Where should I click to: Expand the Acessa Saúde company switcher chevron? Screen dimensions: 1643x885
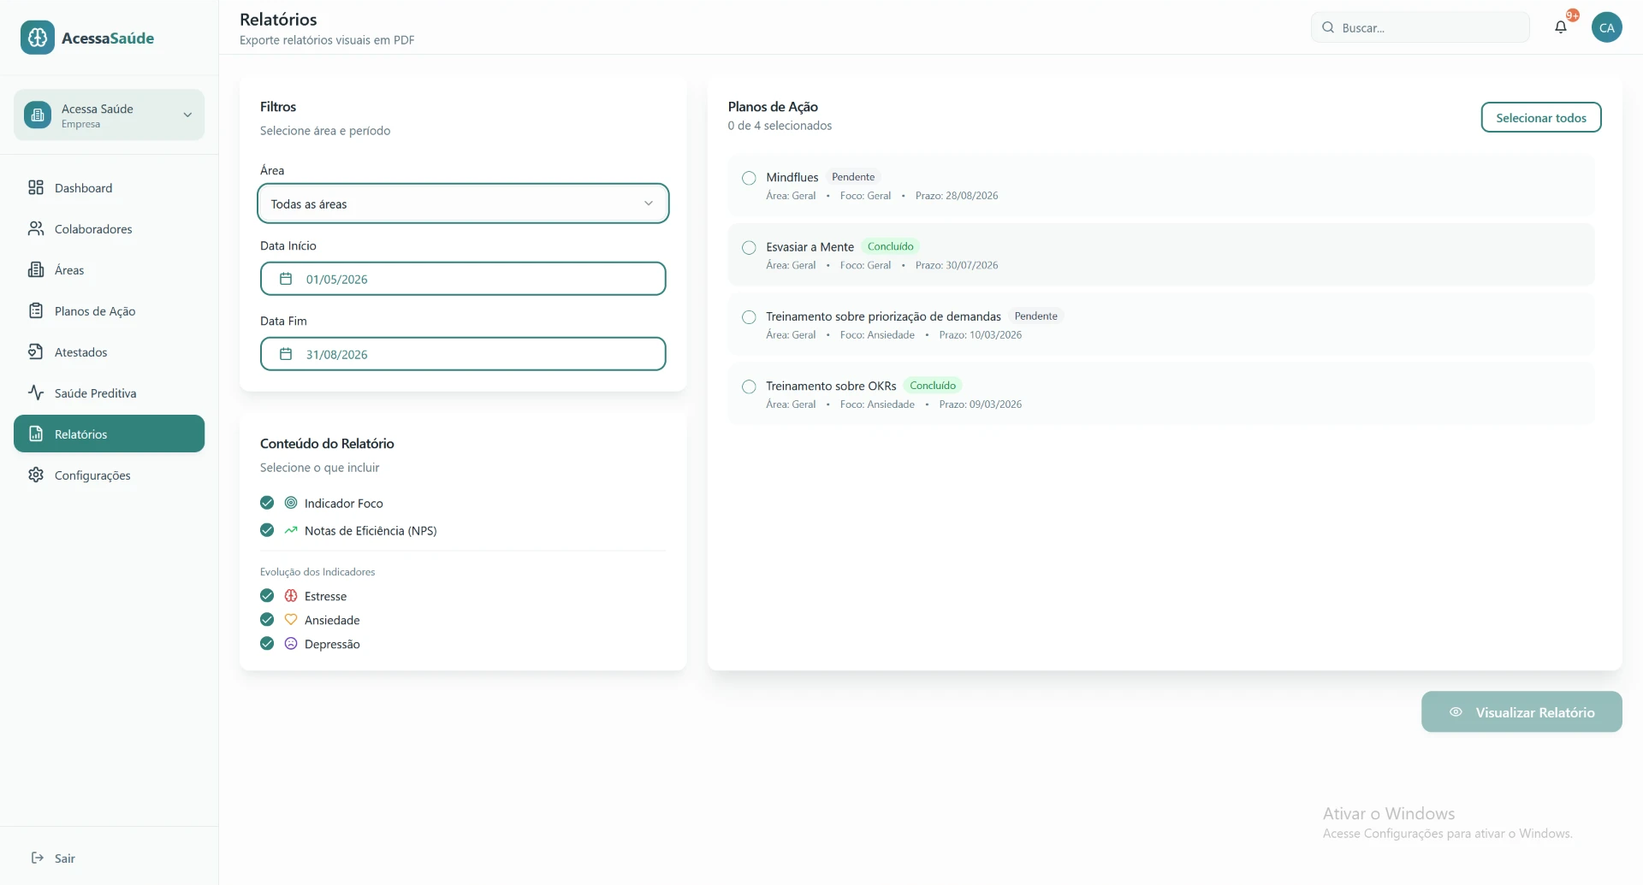click(x=187, y=115)
